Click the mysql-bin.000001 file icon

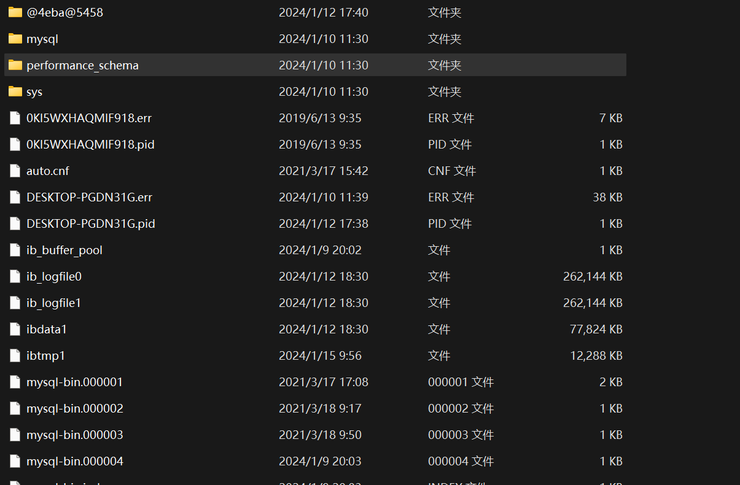pos(15,382)
